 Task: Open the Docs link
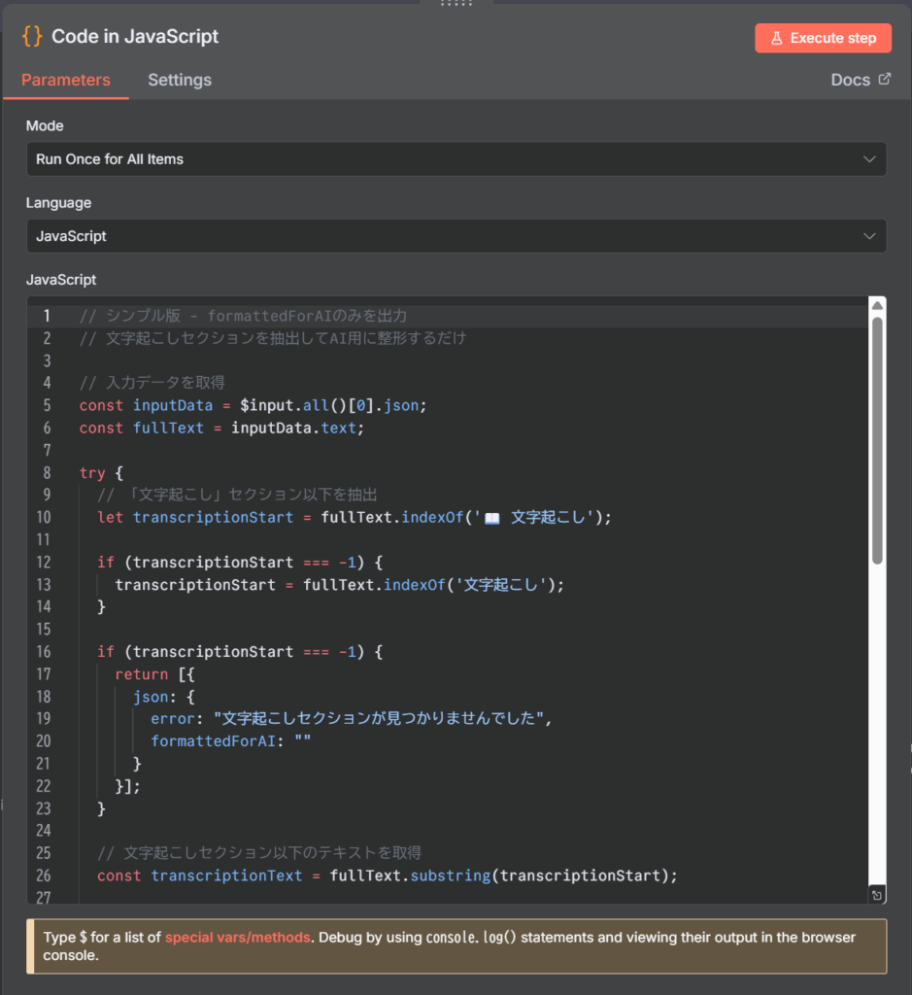coord(850,80)
